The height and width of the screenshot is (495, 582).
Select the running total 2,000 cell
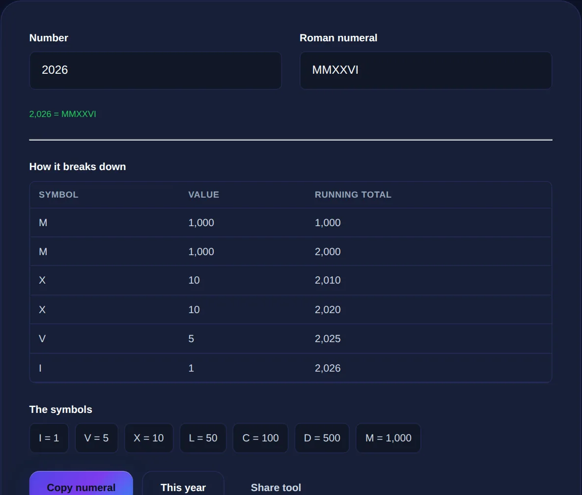tap(328, 252)
